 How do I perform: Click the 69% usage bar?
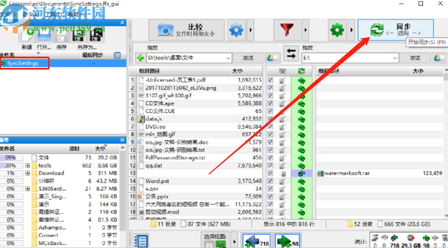(x=11, y=158)
